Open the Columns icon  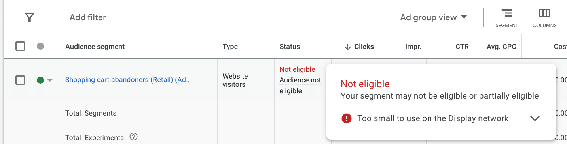click(x=544, y=18)
